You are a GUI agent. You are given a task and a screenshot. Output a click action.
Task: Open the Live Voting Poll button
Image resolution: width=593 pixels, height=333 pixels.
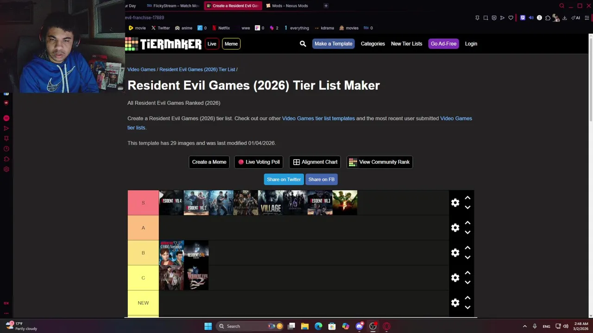tap(259, 162)
